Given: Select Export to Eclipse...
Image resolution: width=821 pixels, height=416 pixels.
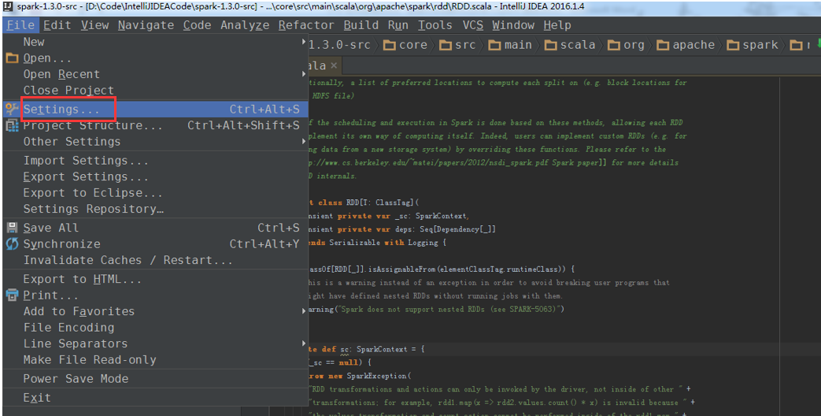Looking at the screenshot, I should (x=156, y=193).
